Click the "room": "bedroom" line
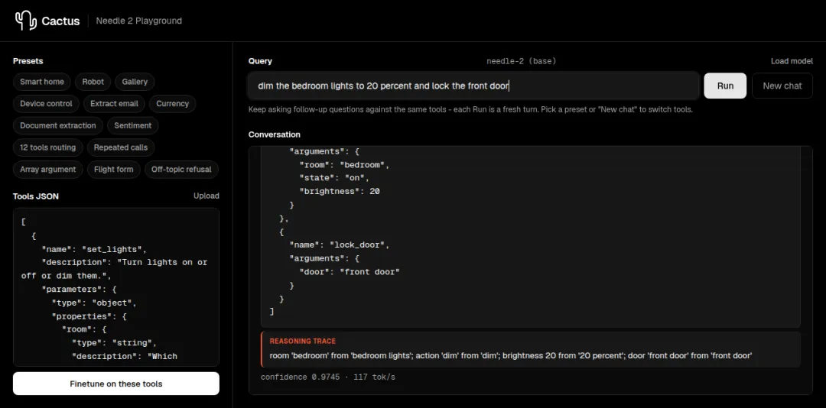This screenshot has height=408, width=826. coord(344,164)
